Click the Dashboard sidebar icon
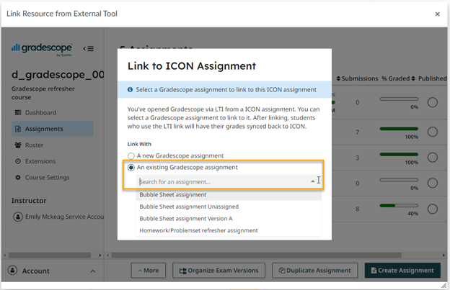Viewport: 450px width, 290px height. coord(18,113)
